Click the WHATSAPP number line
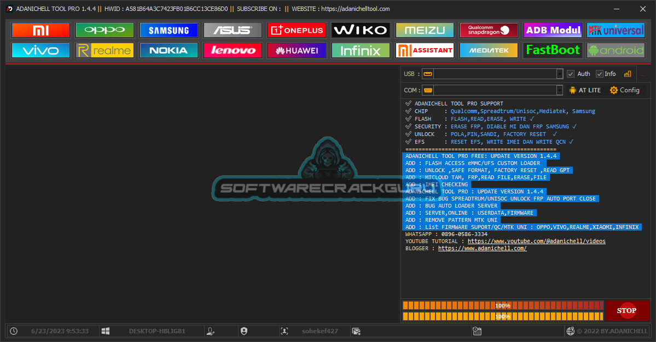Viewport: 656px width, 342px height. (x=446, y=234)
